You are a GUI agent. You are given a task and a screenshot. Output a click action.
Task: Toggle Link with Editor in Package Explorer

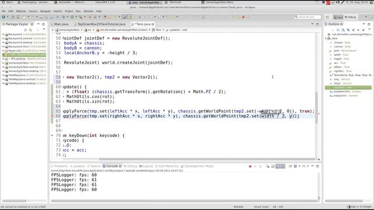click(x=30, y=30)
